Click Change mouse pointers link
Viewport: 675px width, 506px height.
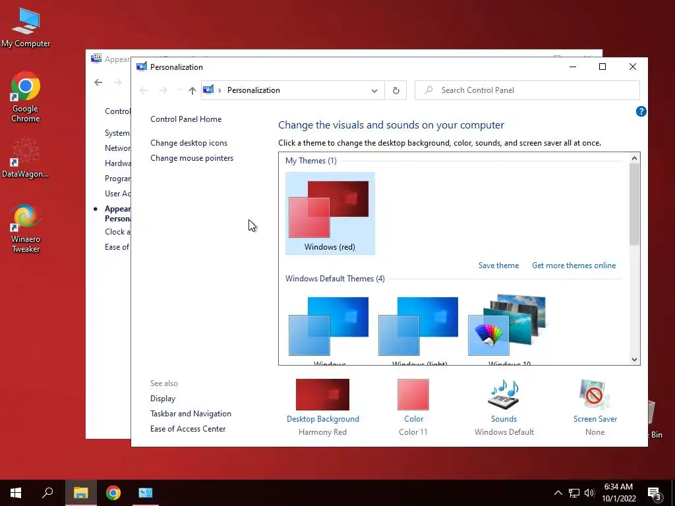pyautogui.click(x=192, y=158)
